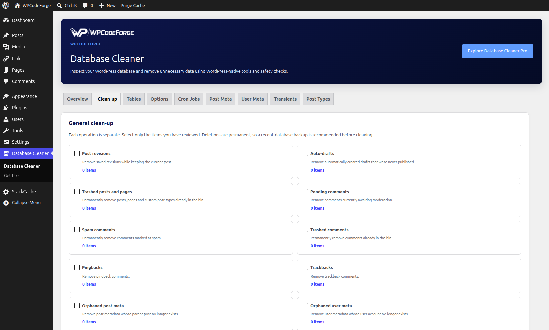Click the plus New icon
The image size is (549, 330).
(x=102, y=5)
